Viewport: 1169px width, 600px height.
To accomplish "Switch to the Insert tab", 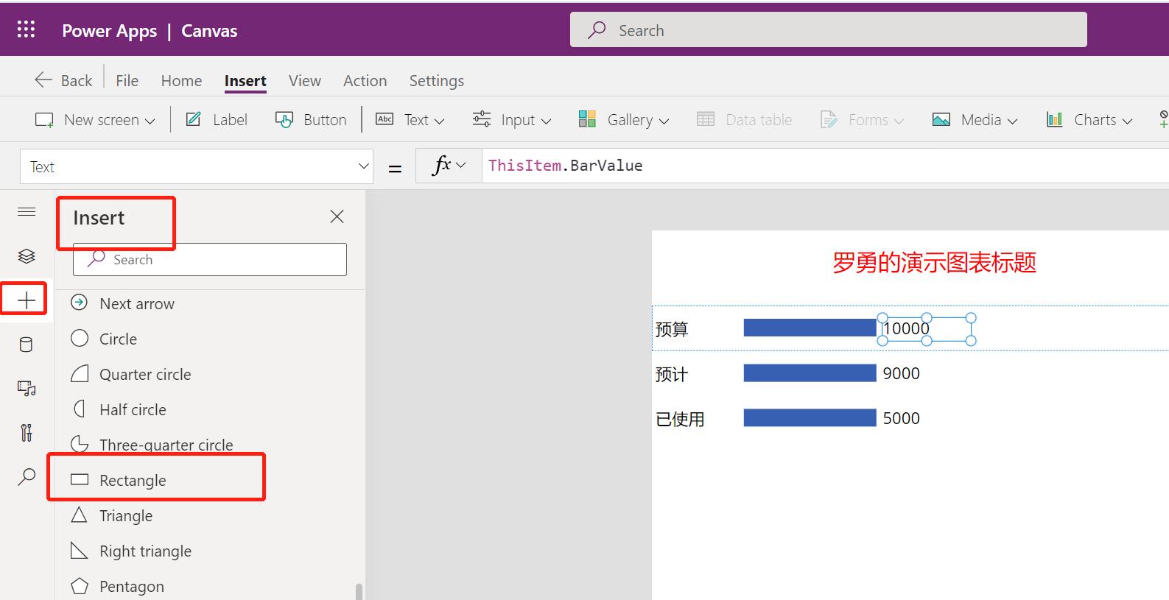I will click(245, 80).
